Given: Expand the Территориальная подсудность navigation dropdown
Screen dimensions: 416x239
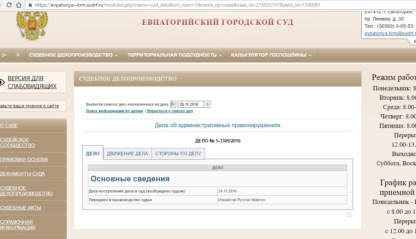Looking at the screenshot, I should click(174, 55).
